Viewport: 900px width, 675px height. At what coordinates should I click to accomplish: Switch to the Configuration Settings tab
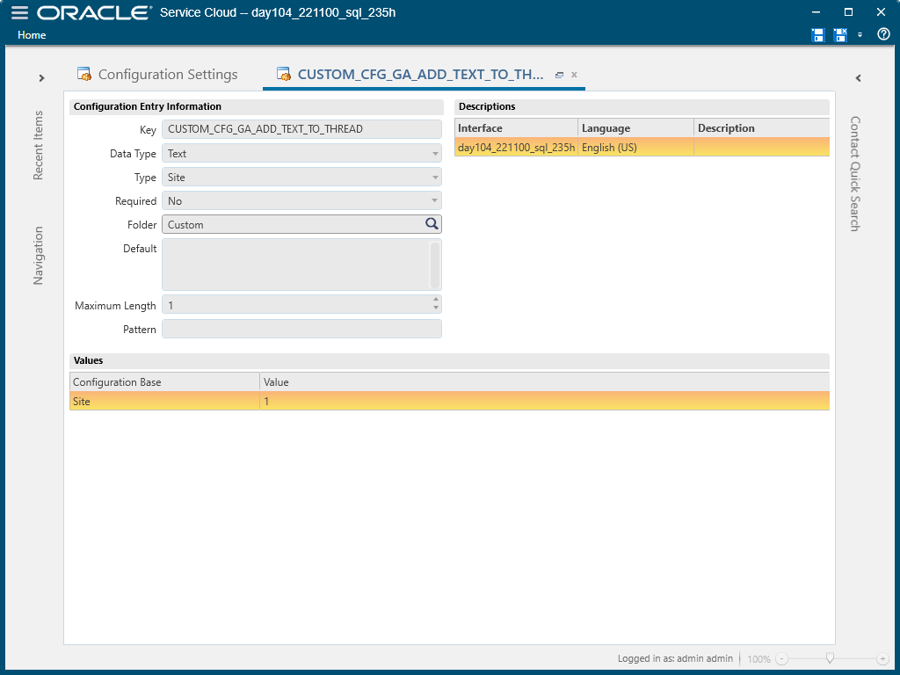tap(158, 75)
